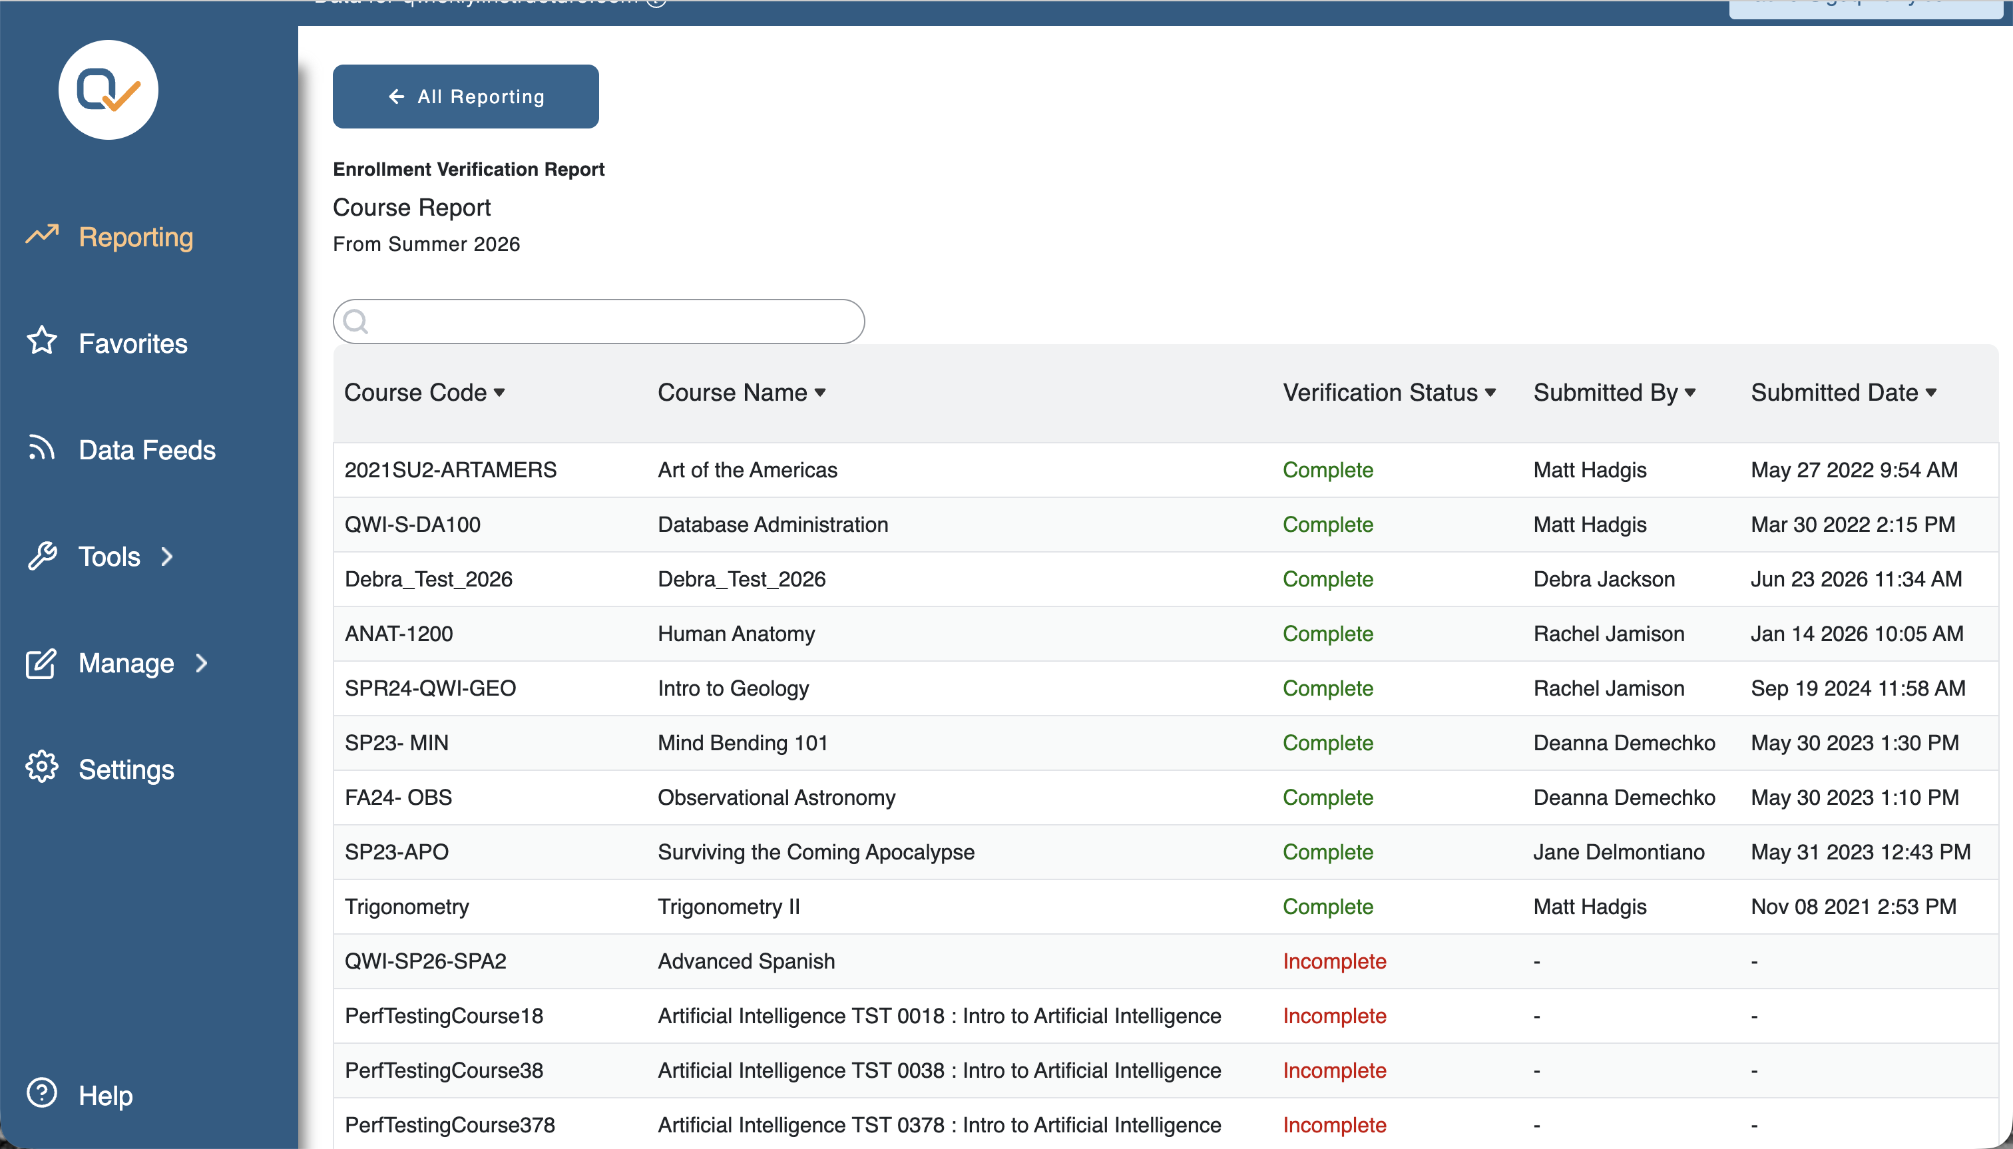Go back with All Reporting button
This screenshot has width=2013, height=1149.
(x=465, y=97)
